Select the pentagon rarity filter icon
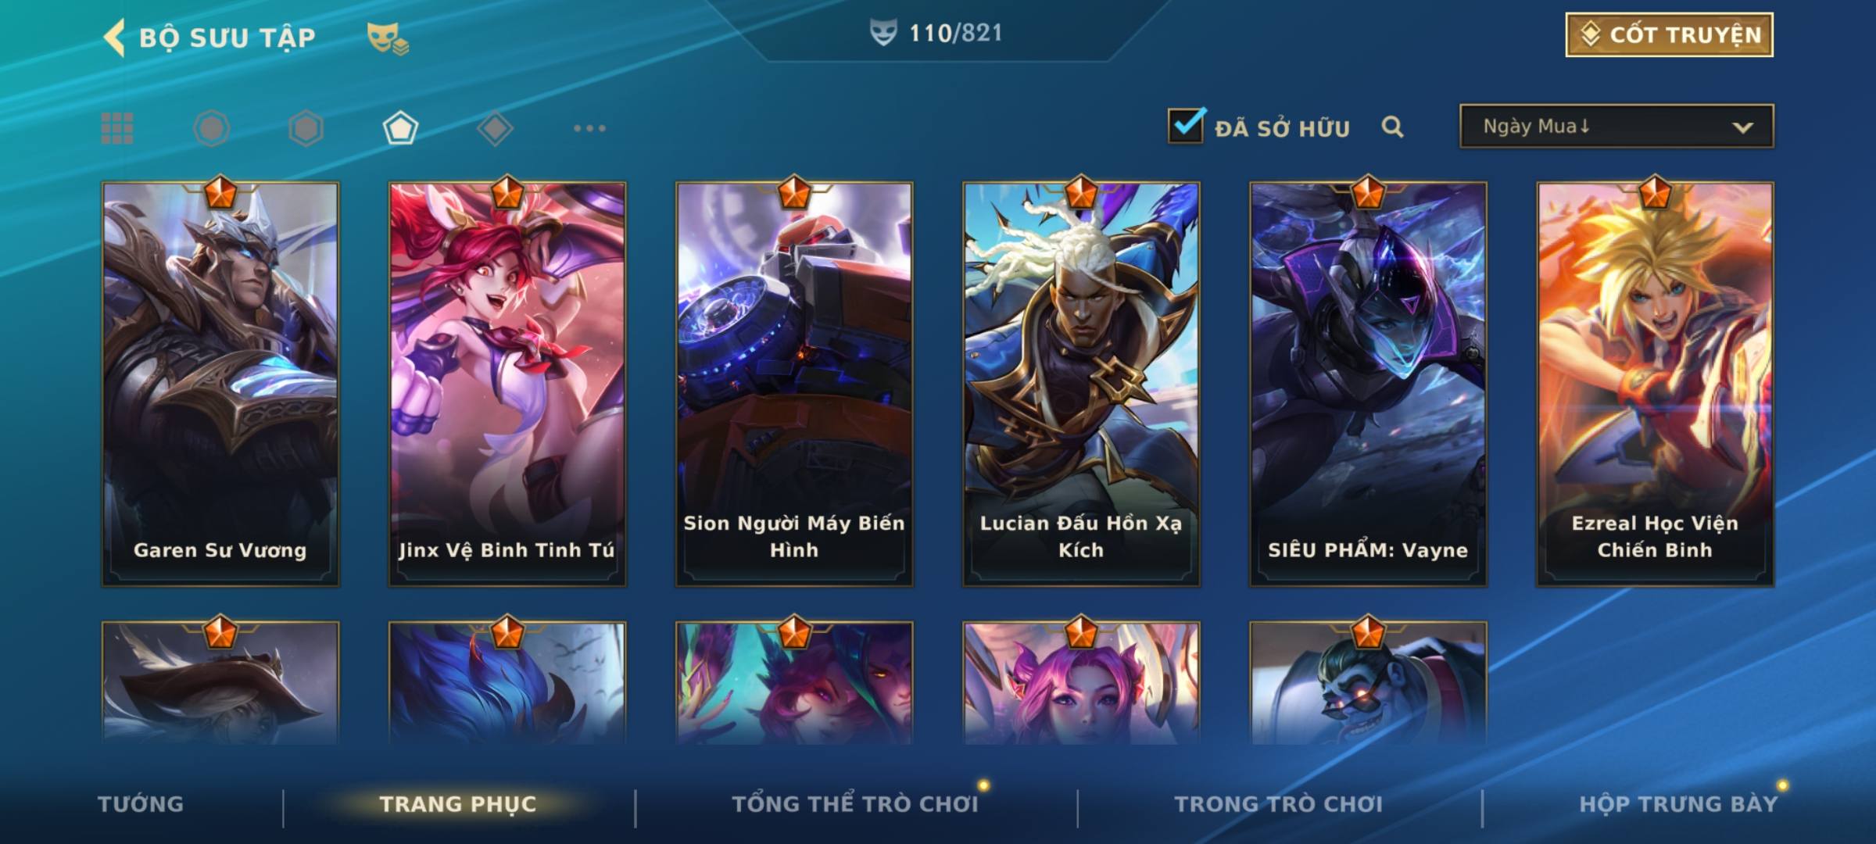 point(400,128)
